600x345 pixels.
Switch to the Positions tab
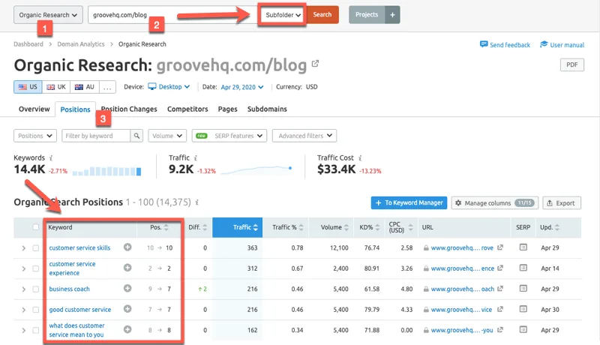coord(76,109)
